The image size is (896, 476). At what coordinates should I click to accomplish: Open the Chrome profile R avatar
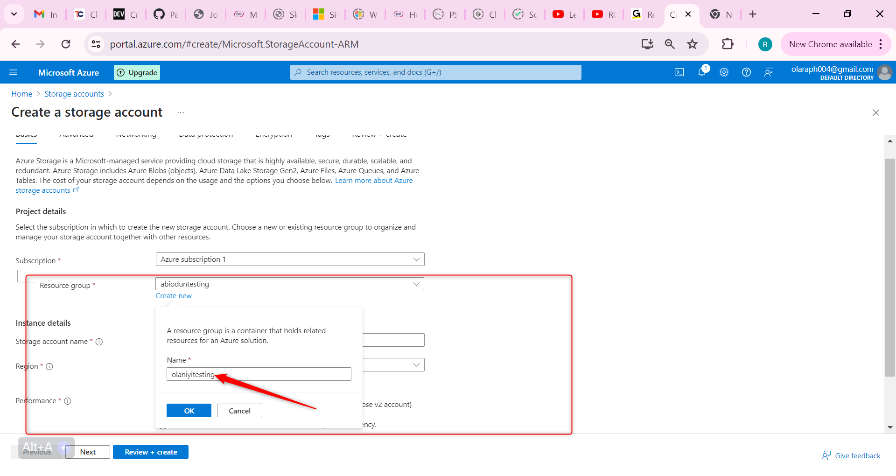(x=765, y=44)
